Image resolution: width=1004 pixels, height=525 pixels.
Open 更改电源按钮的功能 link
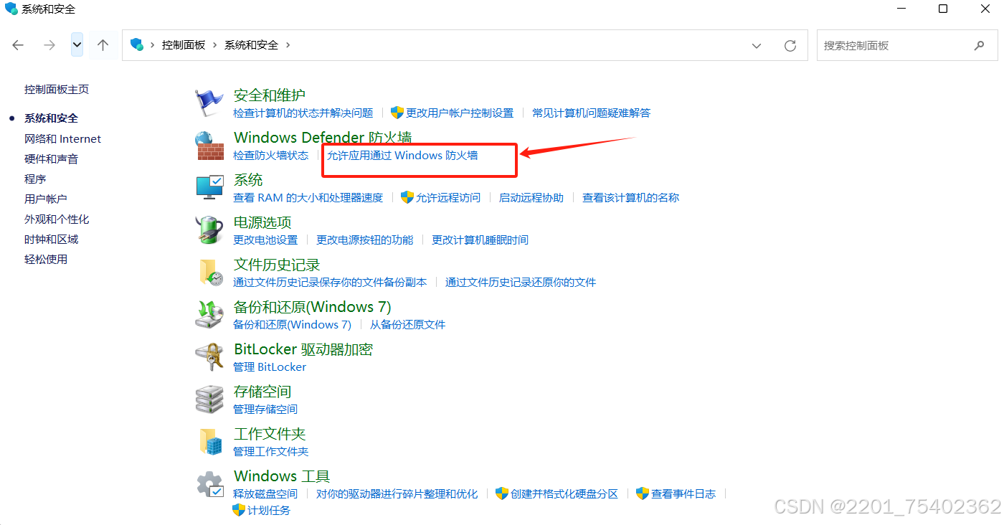365,240
